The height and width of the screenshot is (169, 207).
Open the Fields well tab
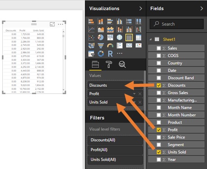coord(95,65)
